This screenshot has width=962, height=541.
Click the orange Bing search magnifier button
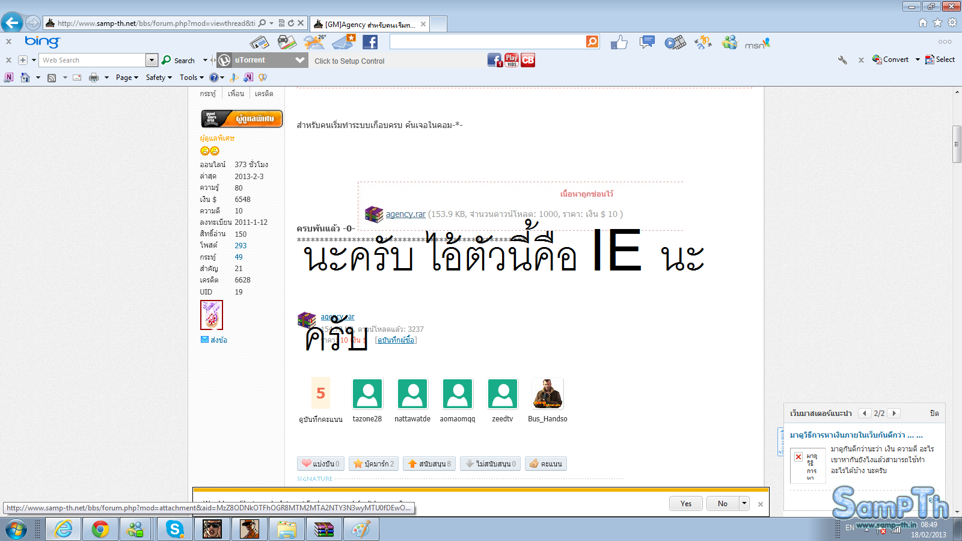click(592, 41)
